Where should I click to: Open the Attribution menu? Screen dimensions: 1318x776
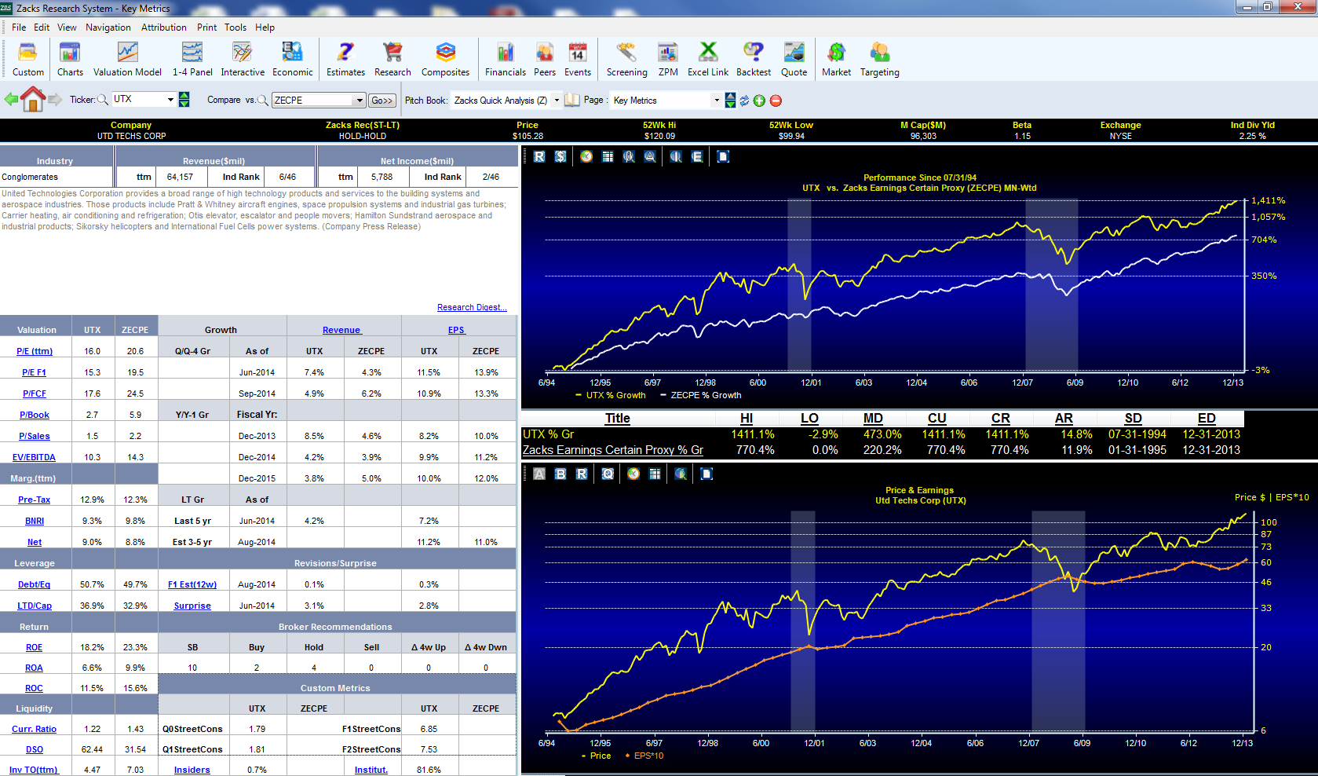164,27
